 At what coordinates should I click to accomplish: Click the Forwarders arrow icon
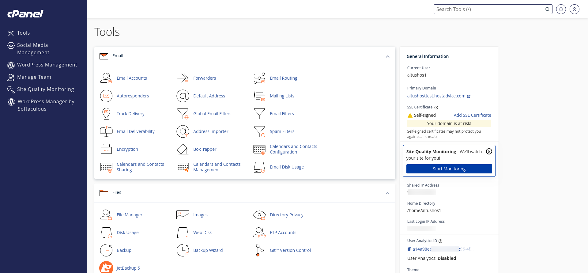(183, 78)
